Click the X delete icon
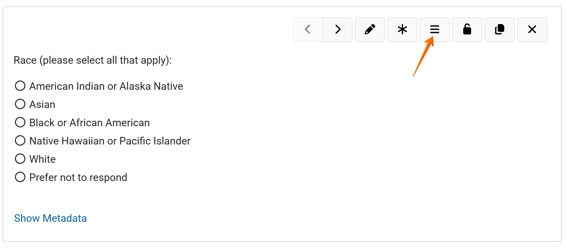The height and width of the screenshot is (249, 566). coord(532,30)
